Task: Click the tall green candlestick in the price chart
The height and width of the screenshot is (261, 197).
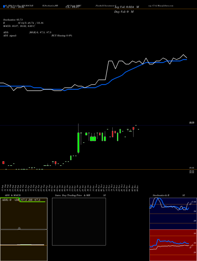Action: pyautogui.click(x=78, y=142)
